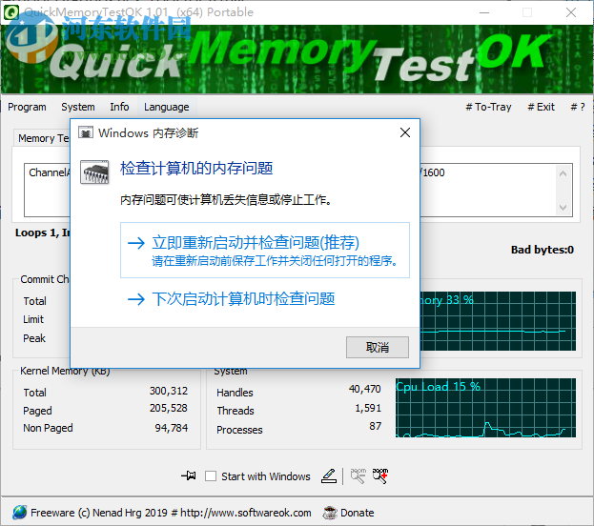Open the Program menu
The image size is (594, 526).
coord(27,107)
